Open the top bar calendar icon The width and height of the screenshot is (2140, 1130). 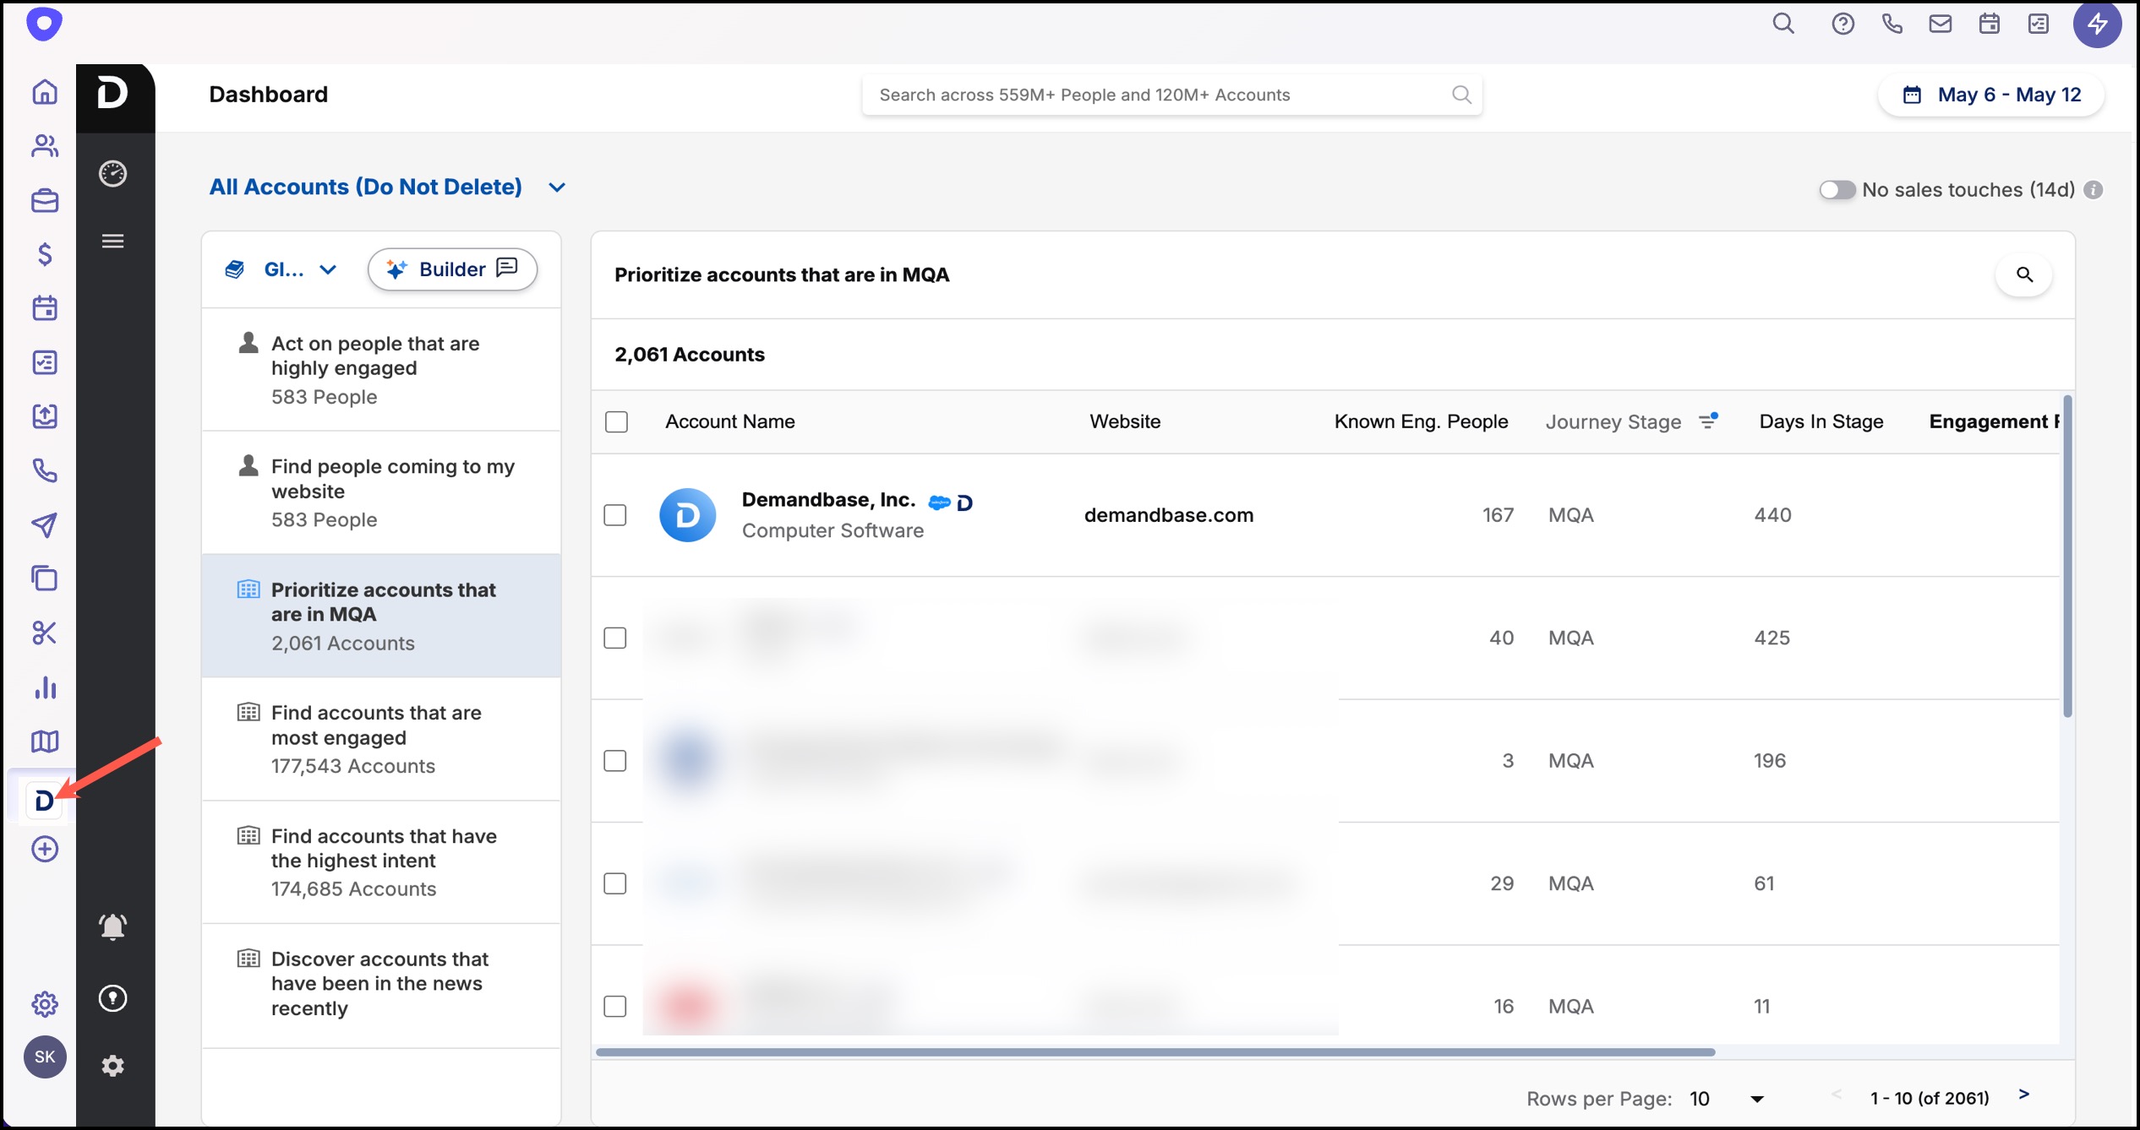tap(1990, 24)
